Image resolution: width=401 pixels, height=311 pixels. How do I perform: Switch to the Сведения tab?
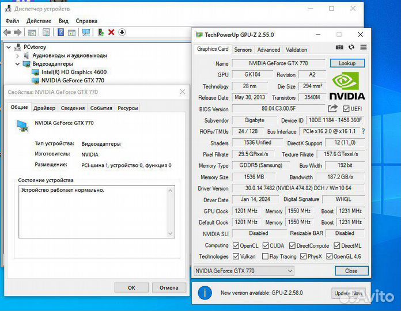73,108
